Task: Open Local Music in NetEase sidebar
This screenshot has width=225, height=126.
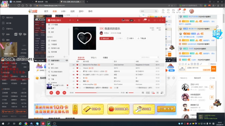Action: [52, 41]
